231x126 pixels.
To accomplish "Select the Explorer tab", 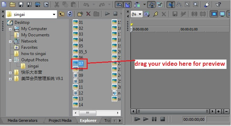I will click(88, 120).
